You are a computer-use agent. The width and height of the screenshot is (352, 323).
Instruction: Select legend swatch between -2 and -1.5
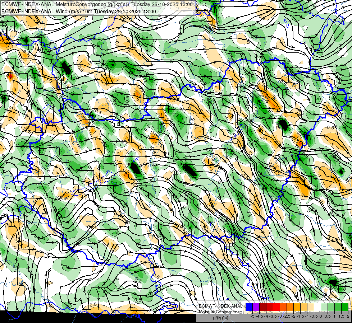pos(297,307)
